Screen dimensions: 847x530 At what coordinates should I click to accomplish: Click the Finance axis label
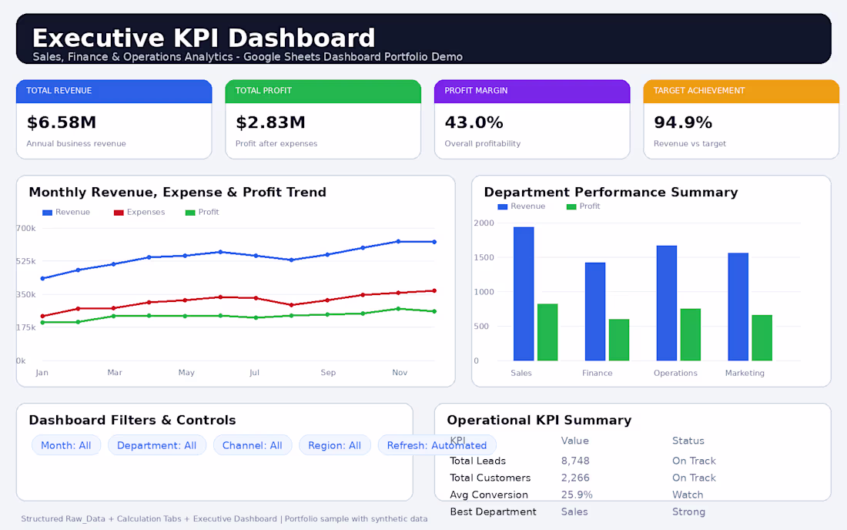[x=597, y=373]
